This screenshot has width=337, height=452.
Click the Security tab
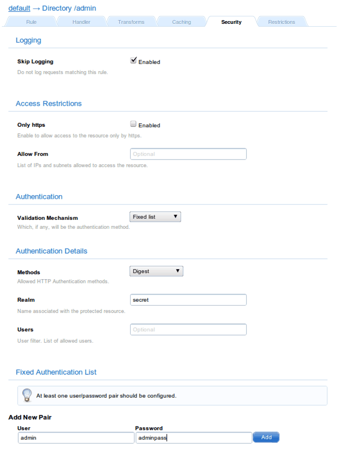(x=231, y=22)
